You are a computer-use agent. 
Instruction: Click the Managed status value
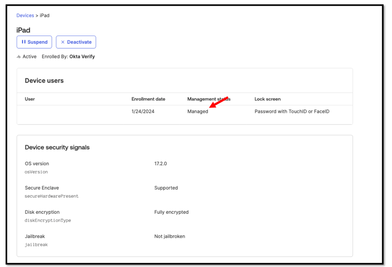click(x=198, y=111)
